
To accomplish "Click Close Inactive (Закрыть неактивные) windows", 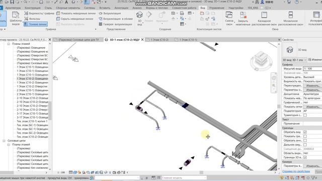I will point(243,19).
